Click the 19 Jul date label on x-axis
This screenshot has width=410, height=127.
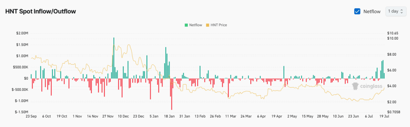click(x=384, y=117)
